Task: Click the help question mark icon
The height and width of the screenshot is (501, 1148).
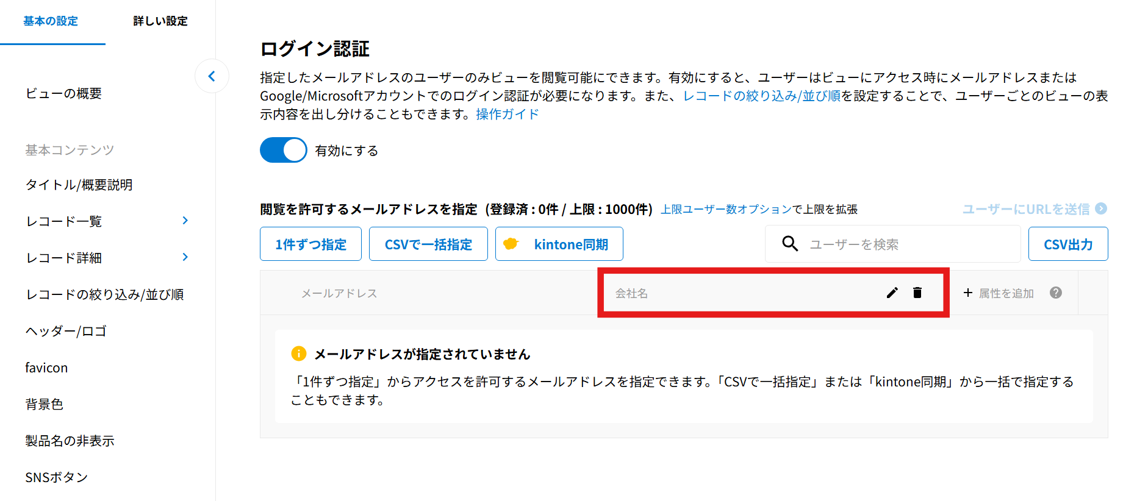Action: (x=1055, y=293)
